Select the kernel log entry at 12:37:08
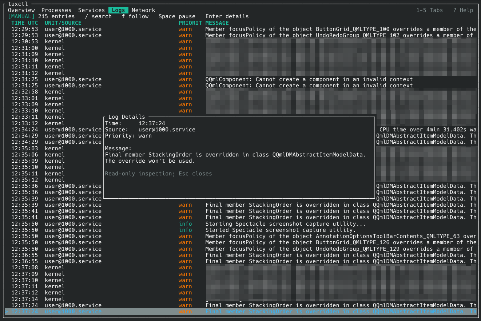 coord(240,267)
